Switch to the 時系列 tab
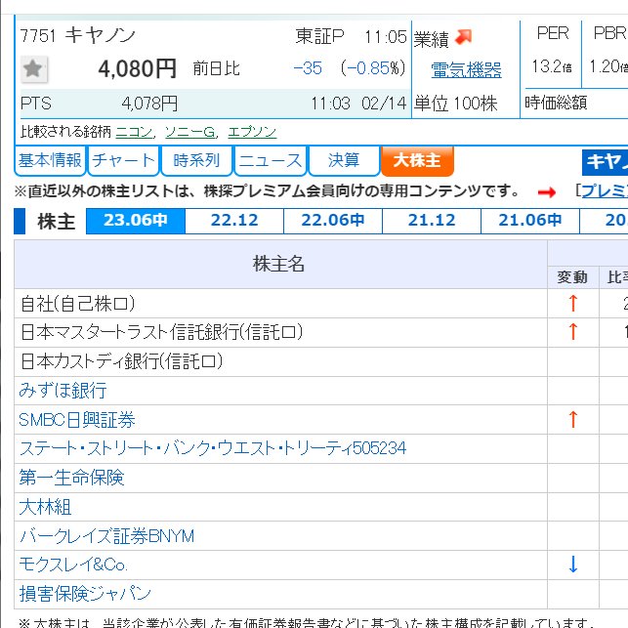This screenshot has height=628, width=628. click(196, 160)
